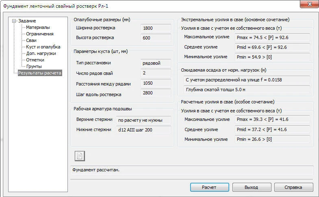Click the Ширина ростверка value field
319x197 pixels.
click(x=156, y=28)
